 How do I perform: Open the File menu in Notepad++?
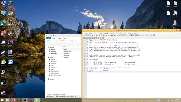tap(84, 33)
